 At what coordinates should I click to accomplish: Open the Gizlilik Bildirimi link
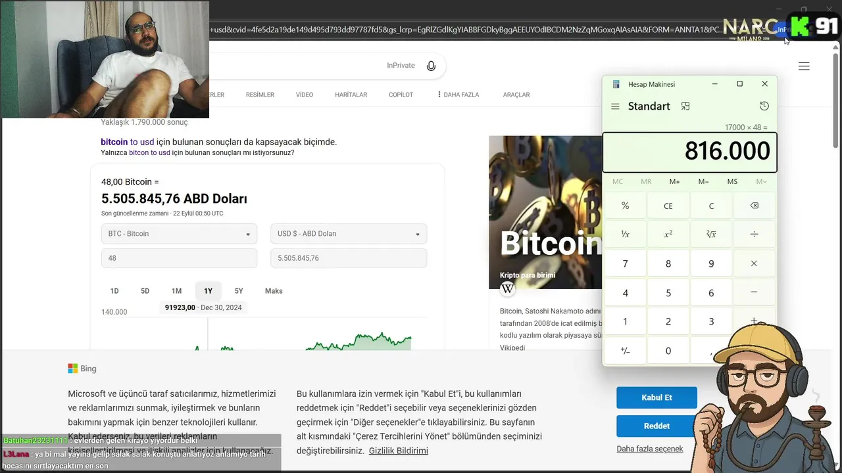coord(399,451)
